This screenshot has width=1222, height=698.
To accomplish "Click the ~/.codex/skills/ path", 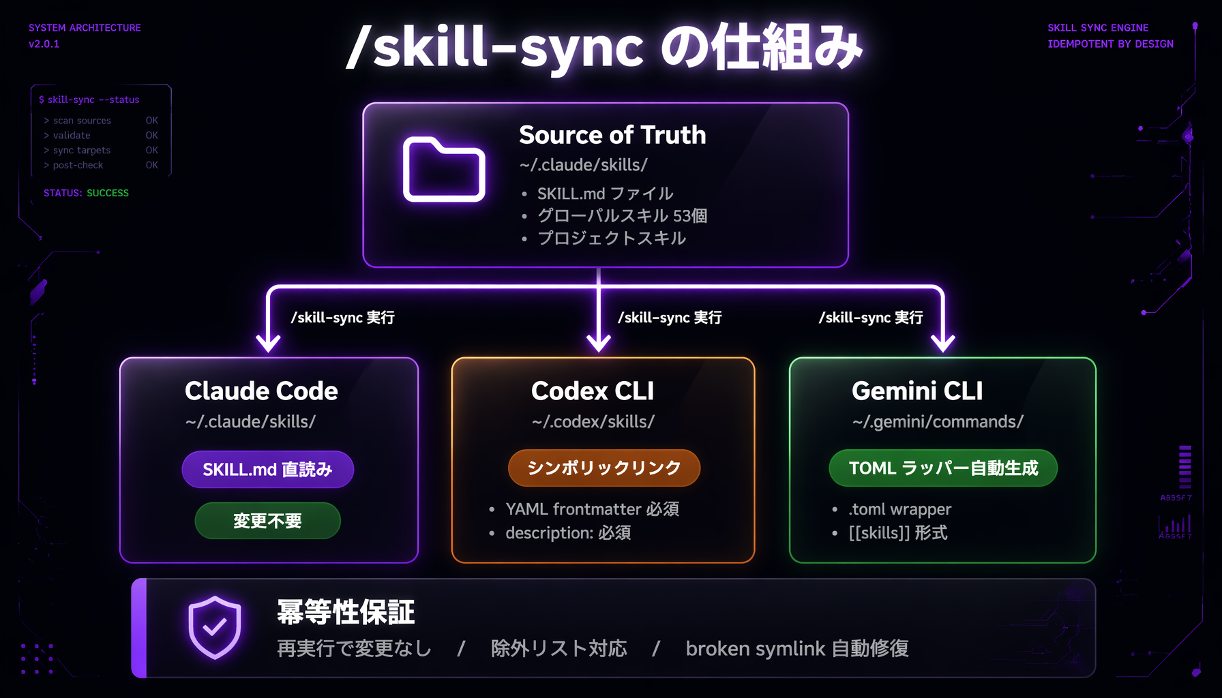I will tap(593, 422).
